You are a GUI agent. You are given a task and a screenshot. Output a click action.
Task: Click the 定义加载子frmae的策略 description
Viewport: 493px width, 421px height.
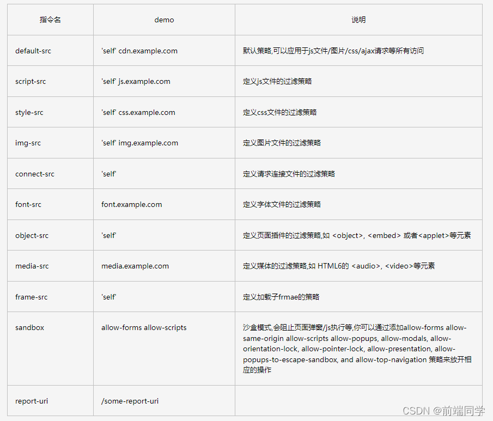pos(281,297)
